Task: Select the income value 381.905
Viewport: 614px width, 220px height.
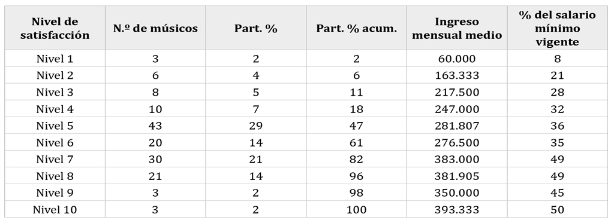Action: 457,176
